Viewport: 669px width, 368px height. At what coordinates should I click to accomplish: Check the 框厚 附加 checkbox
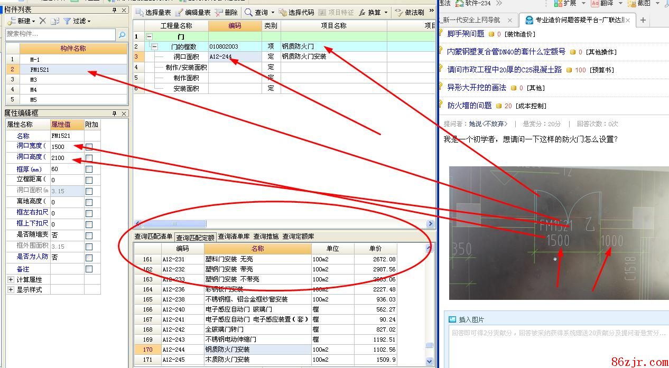89,169
